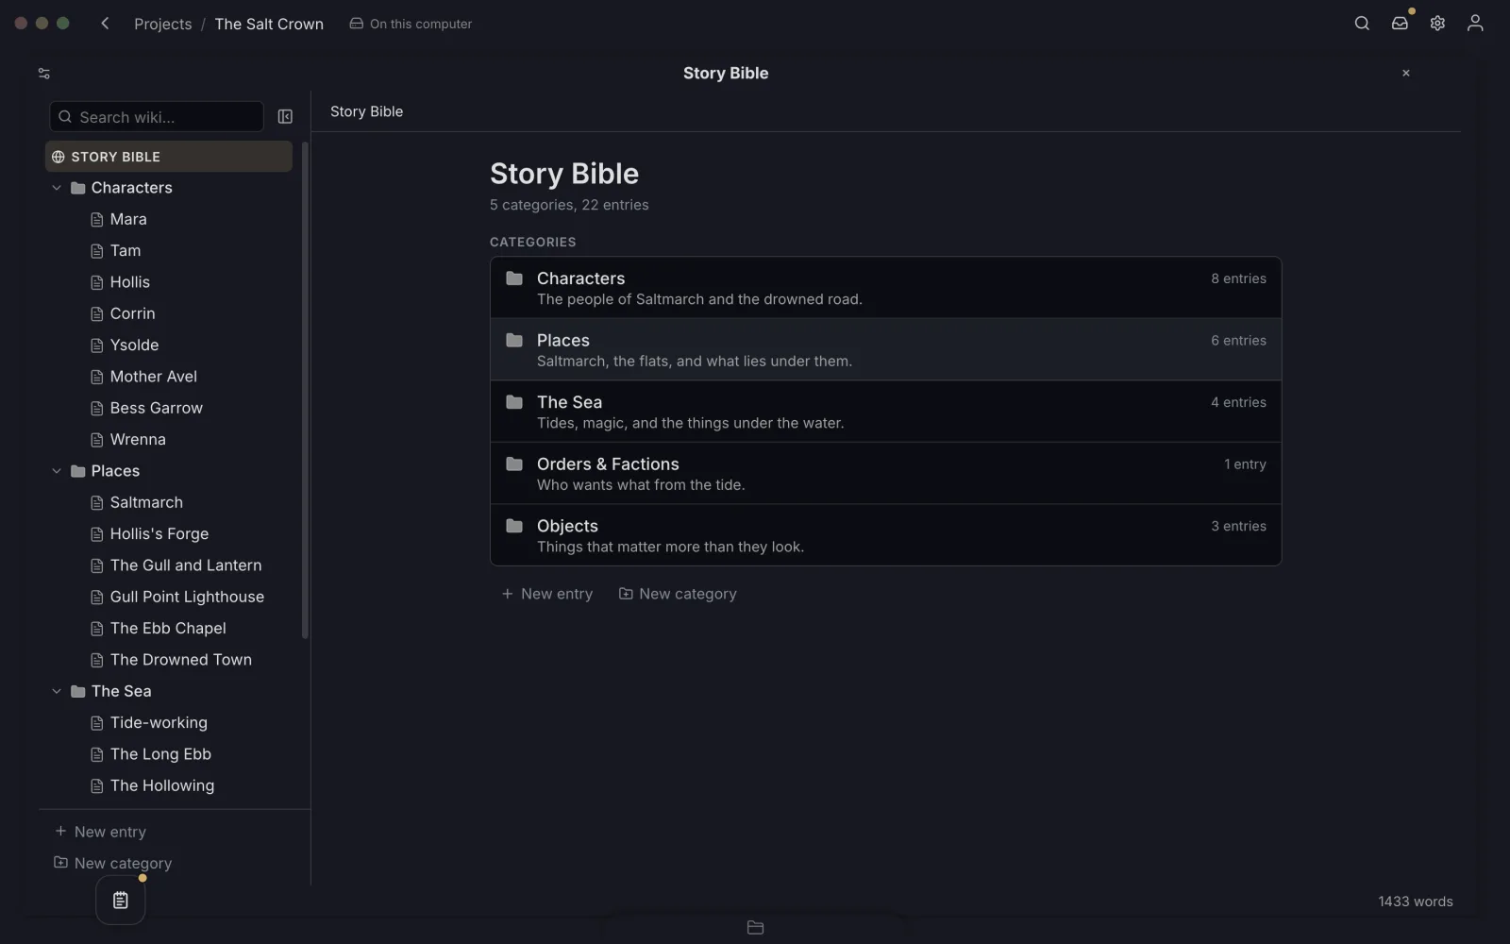This screenshot has height=944, width=1510.
Task: Click Projects in the breadcrumb
Action: [162, 24]
